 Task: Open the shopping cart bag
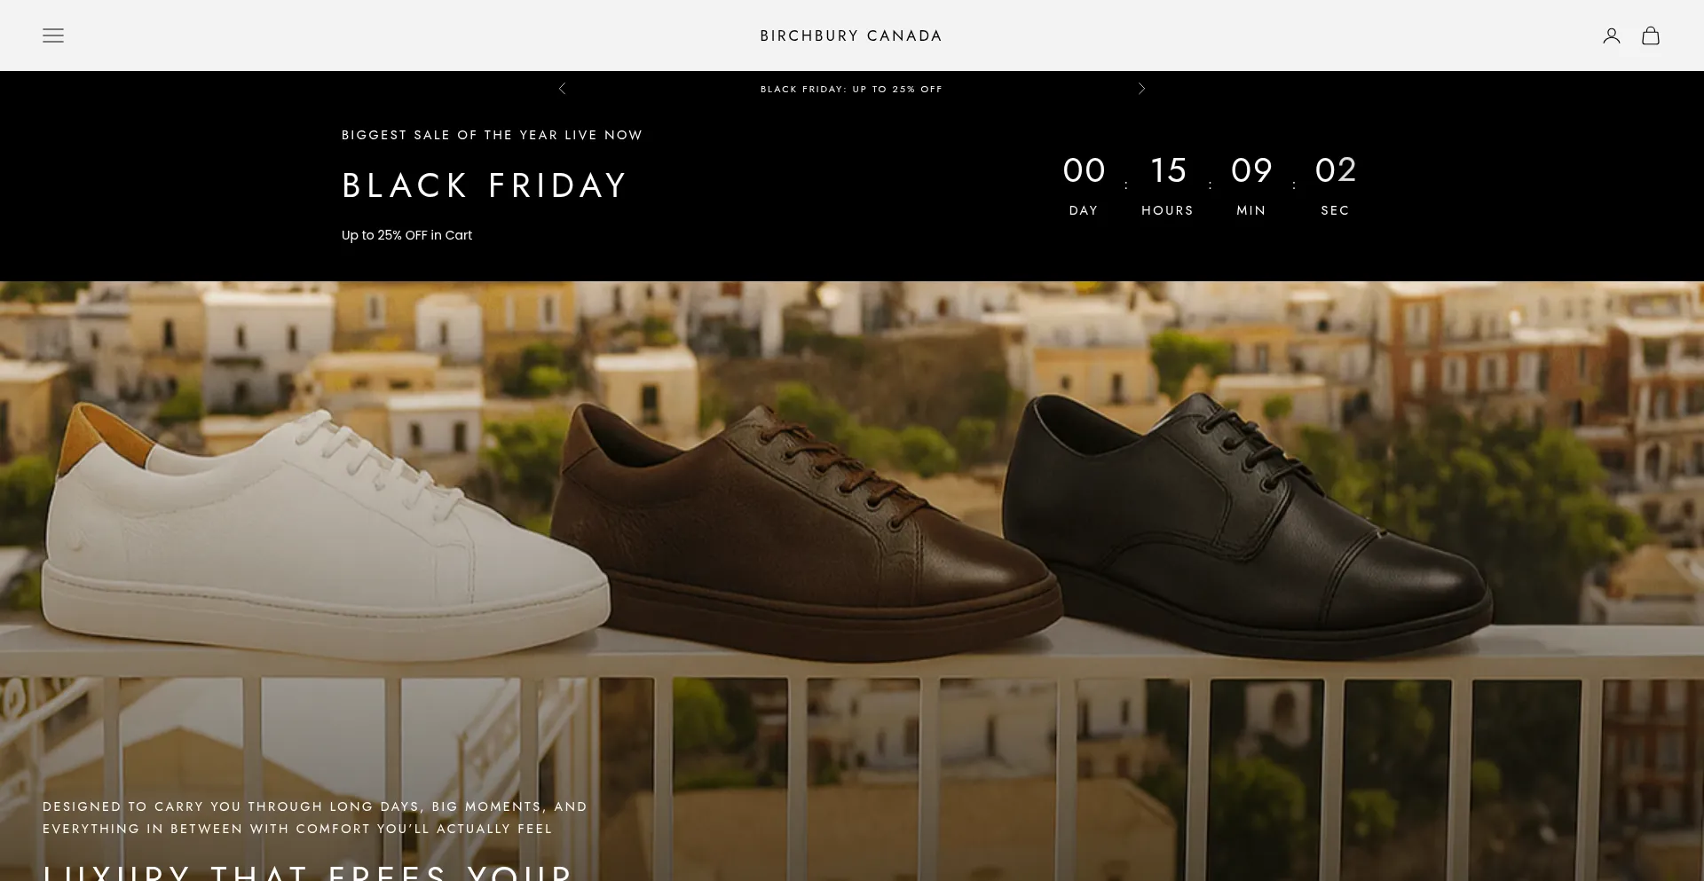tap(1650, 35)
